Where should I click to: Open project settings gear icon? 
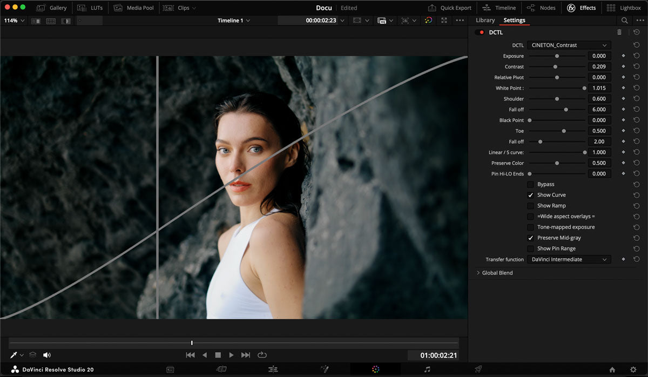pyautogui.click(x=633, y=370)
